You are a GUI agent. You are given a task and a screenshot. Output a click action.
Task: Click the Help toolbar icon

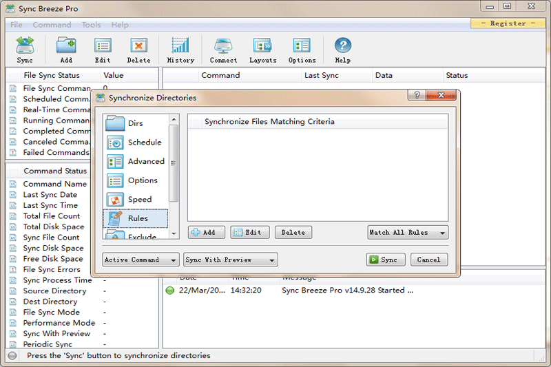coord(342,50)
